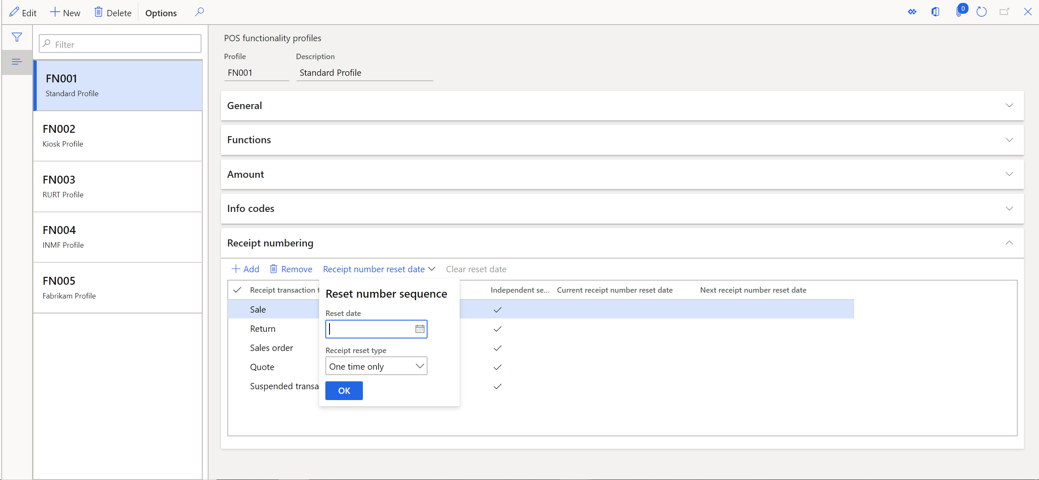Click the Reset date input field
Screen dimensions: 1039x480
coord(375,328)
